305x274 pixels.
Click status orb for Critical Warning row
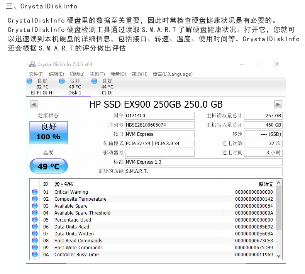coord(35,192)
